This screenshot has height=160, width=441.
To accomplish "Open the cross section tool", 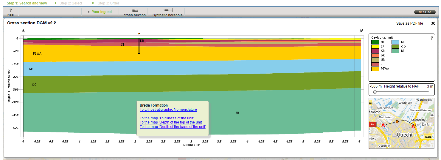I will pyautogui.click(x=135, y=12).
